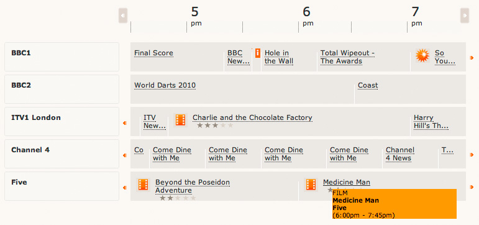Image resolution: width=479 pixels, height=225 pixels.
Task: Click the film icon beside Charlie and the Chocolate Factory
Action: (x=180, y=120)
